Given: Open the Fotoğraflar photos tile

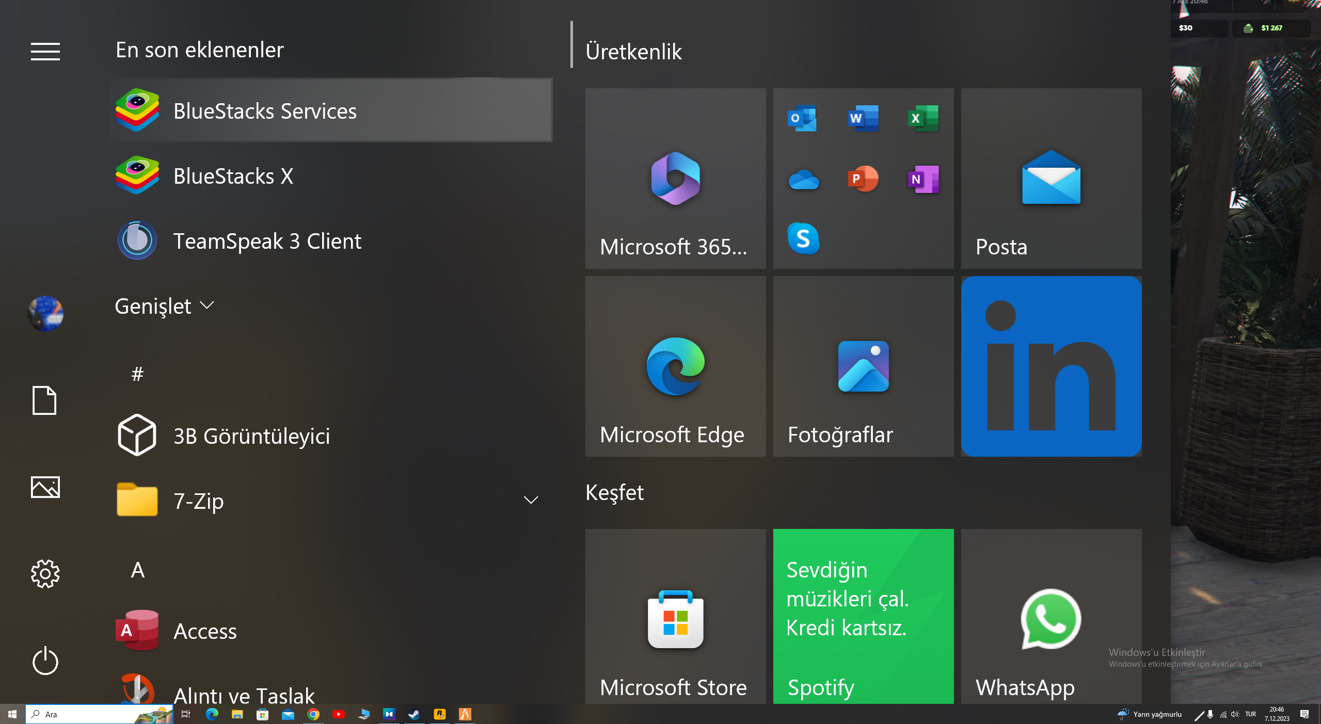Looking at the screenshot, I should point(863,366).
